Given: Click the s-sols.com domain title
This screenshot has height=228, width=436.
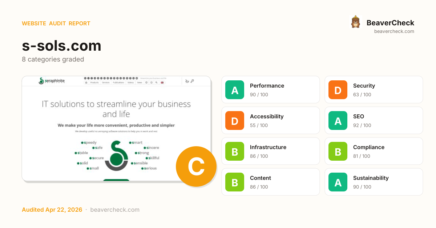Looking at the screenshot, I should (x=61, y=46).
